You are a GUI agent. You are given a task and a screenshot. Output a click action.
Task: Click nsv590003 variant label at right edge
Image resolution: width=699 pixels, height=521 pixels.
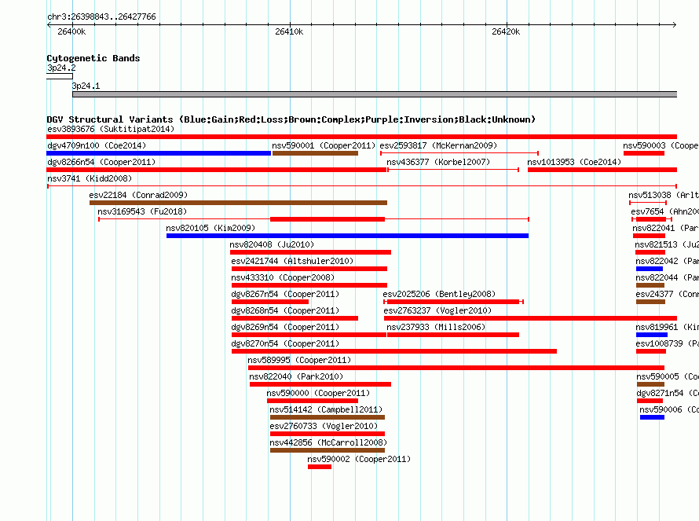tap(661, 145)
